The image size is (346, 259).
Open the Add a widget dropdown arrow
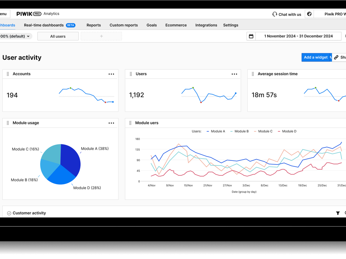330,57
